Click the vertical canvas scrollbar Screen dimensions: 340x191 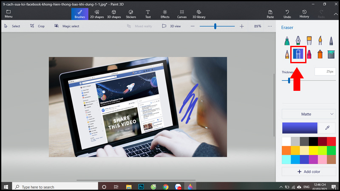point(274,105)
